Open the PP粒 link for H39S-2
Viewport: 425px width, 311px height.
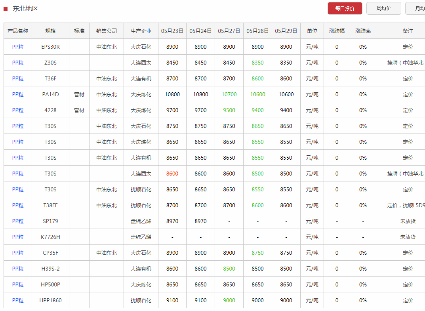(x=18, y=269)
